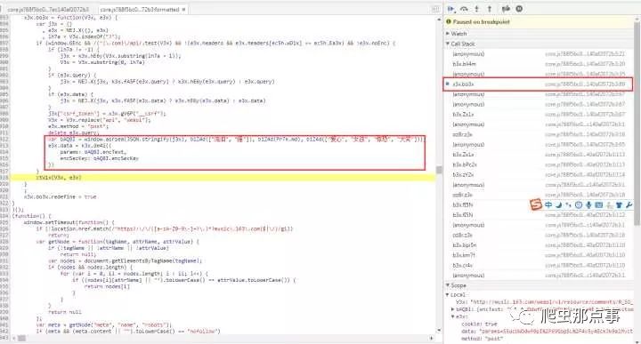Select the b3x.bl4m call stack frame
The width and height of the screenshot is (641, 344).
(x=538, y=64)
